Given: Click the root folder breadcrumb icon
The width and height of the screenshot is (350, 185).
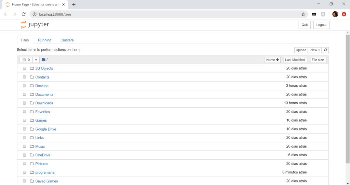Looking at the screenshot, I should click(44, 60).
